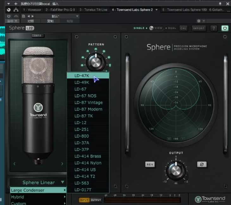Load next preset with right triangle

[33, 16]
